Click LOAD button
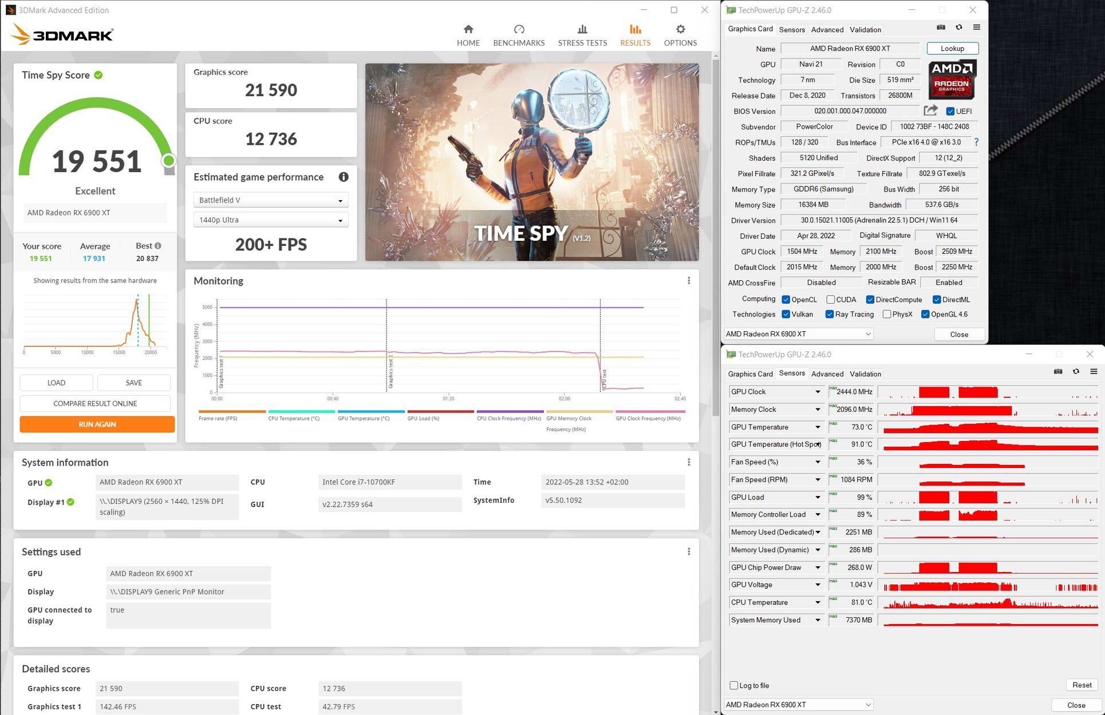Viewport: 1105px width, 715px height. tap(56, 383)
